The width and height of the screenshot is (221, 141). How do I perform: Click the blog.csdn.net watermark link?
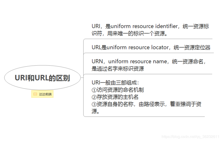click(x=190, y=137)
